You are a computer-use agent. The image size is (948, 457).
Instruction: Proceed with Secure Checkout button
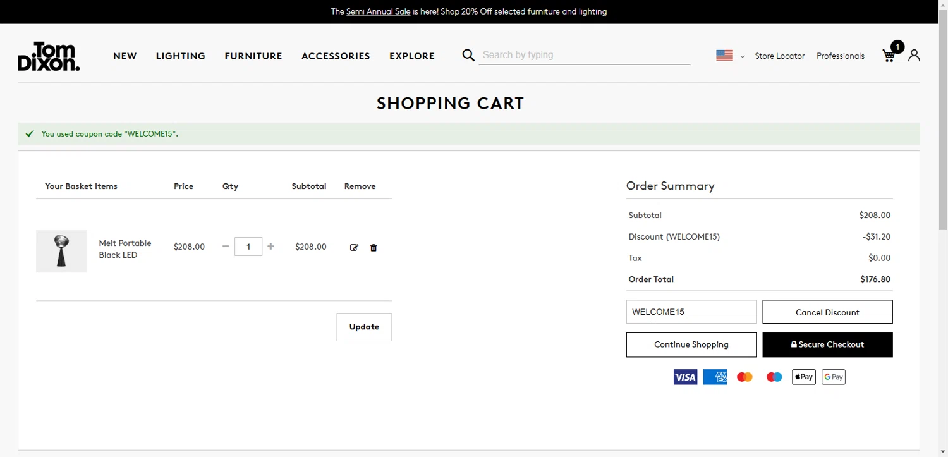point(827,344)
